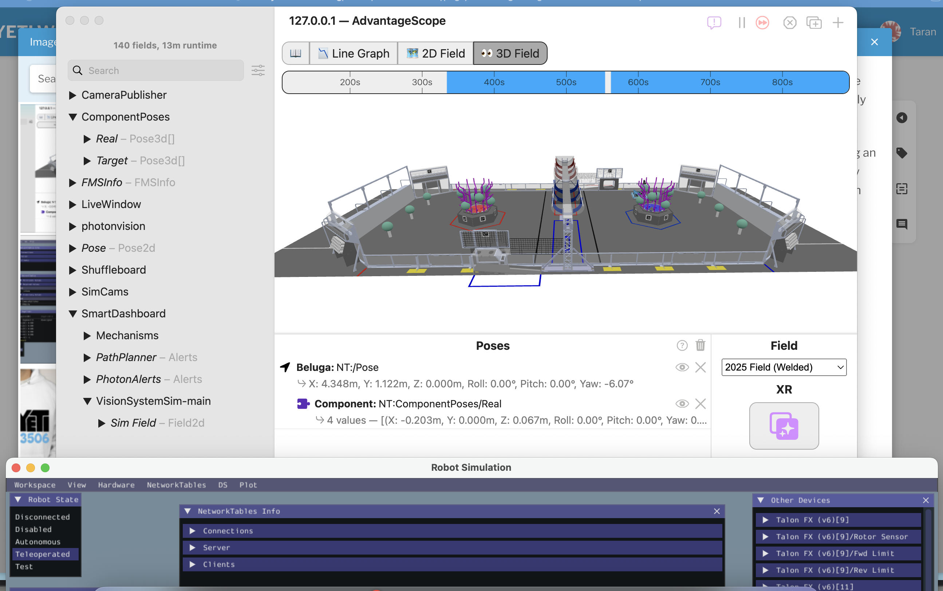
Task: Open the documentation book tab
Action: 296,53
